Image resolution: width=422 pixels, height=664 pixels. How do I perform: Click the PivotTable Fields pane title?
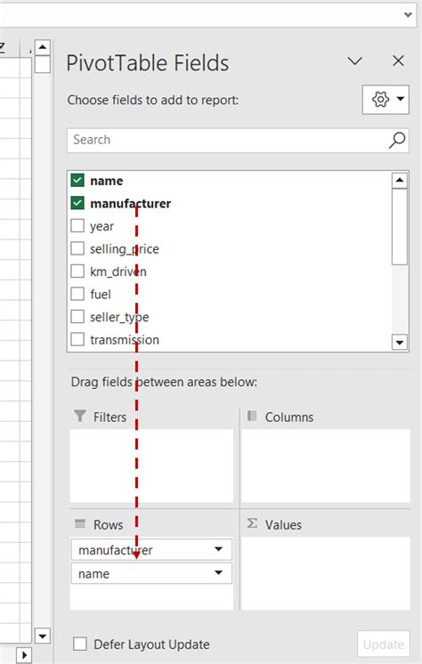[x=148, y=62]
